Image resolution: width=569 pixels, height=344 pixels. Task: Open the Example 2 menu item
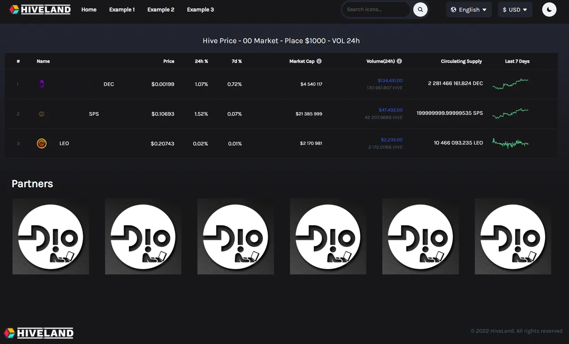click(161, 9)
